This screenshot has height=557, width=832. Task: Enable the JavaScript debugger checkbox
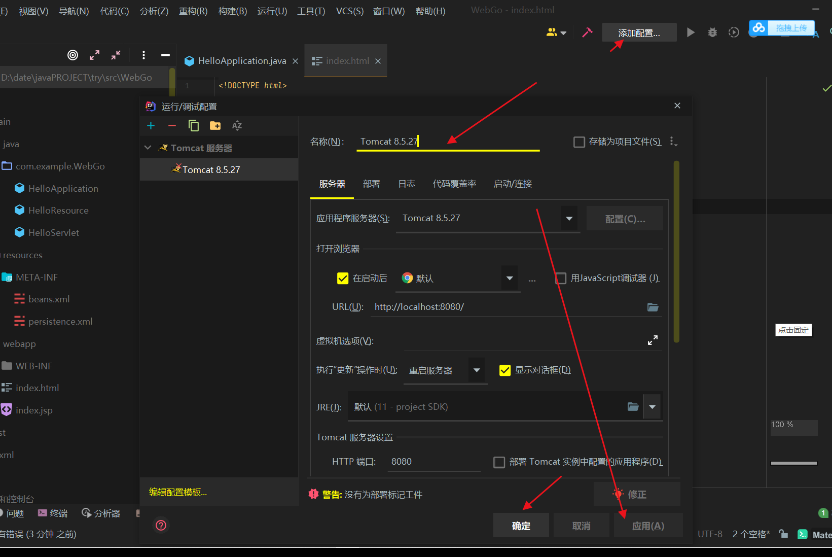click(561, 278)
